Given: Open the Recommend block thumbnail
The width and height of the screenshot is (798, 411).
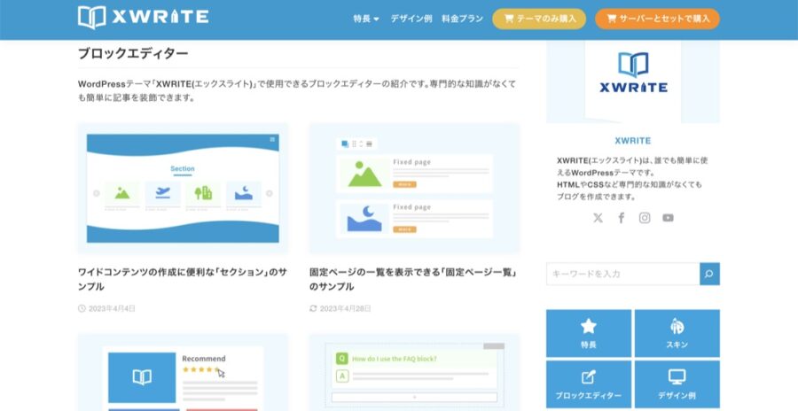Looking at the screenshot, I should click(x=183, y=372).
